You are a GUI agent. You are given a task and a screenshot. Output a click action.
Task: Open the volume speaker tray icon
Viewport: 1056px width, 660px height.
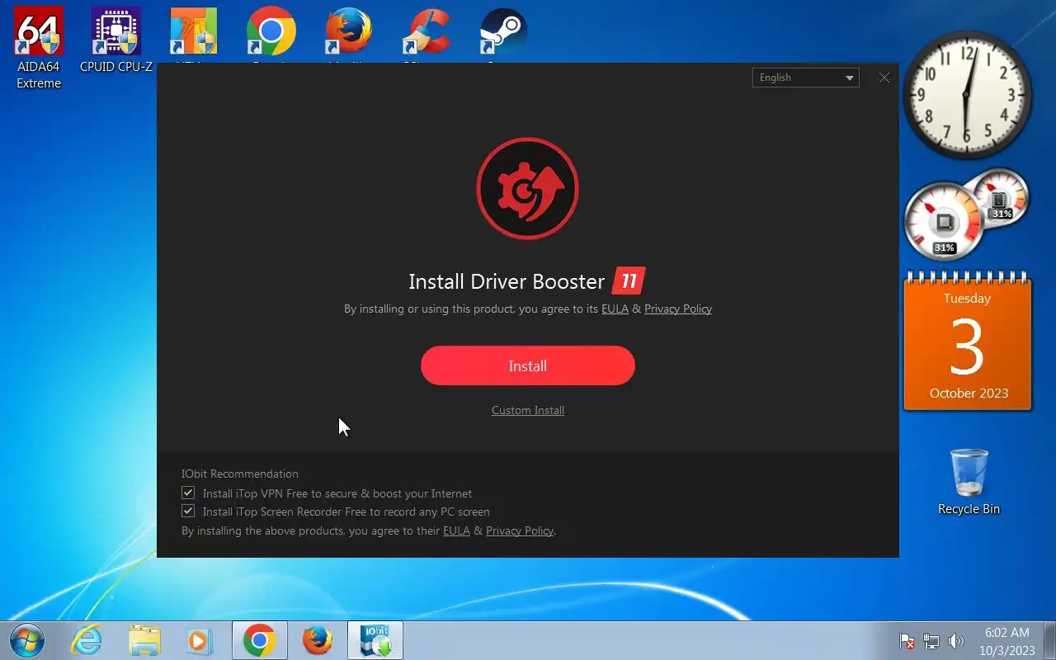(x=956, y=641)
